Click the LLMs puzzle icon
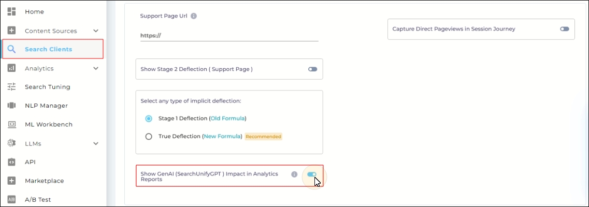This screenshot has height=207, width=589. click(11, 143)
